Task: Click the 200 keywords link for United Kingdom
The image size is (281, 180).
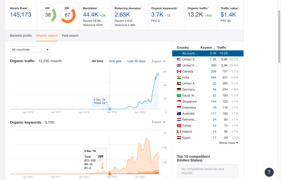Action: (x=214, y=65)
